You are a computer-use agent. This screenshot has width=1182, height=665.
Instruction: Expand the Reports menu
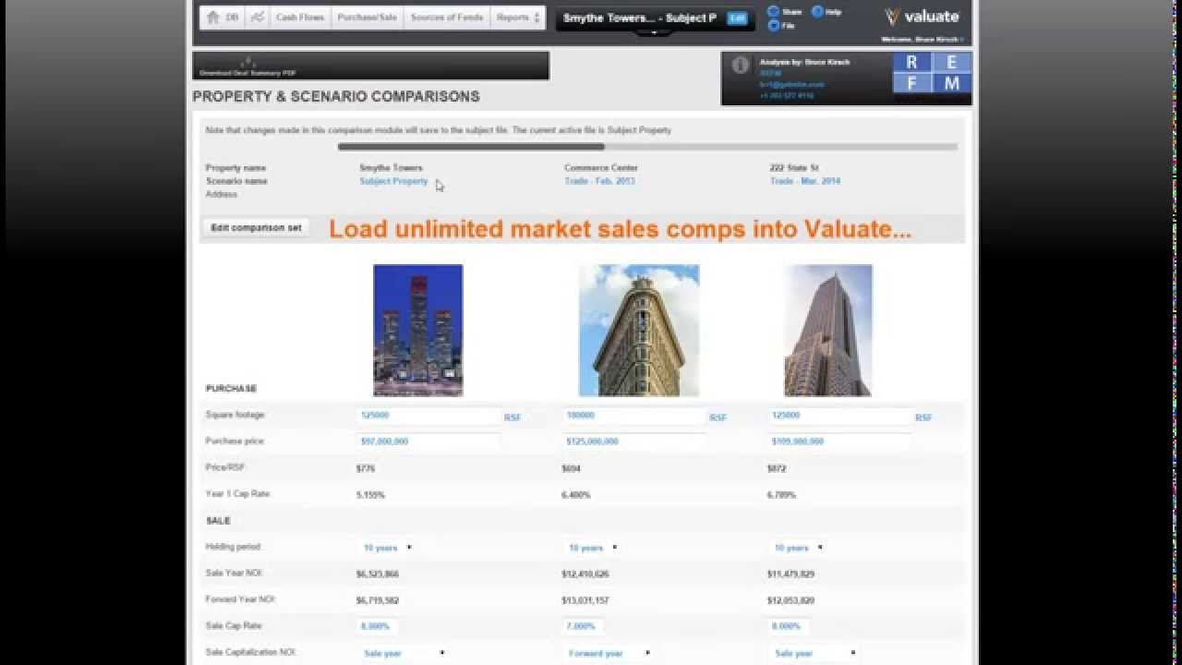pyautogui.click(x=518, y=18)
